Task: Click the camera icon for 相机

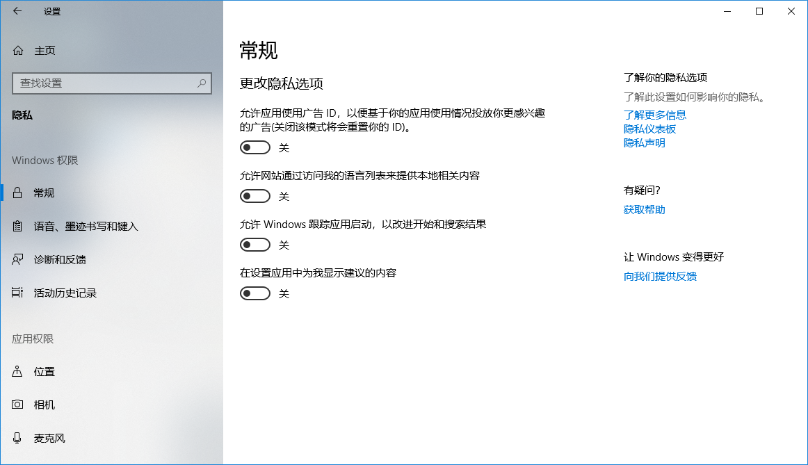Action: point(17,405)
